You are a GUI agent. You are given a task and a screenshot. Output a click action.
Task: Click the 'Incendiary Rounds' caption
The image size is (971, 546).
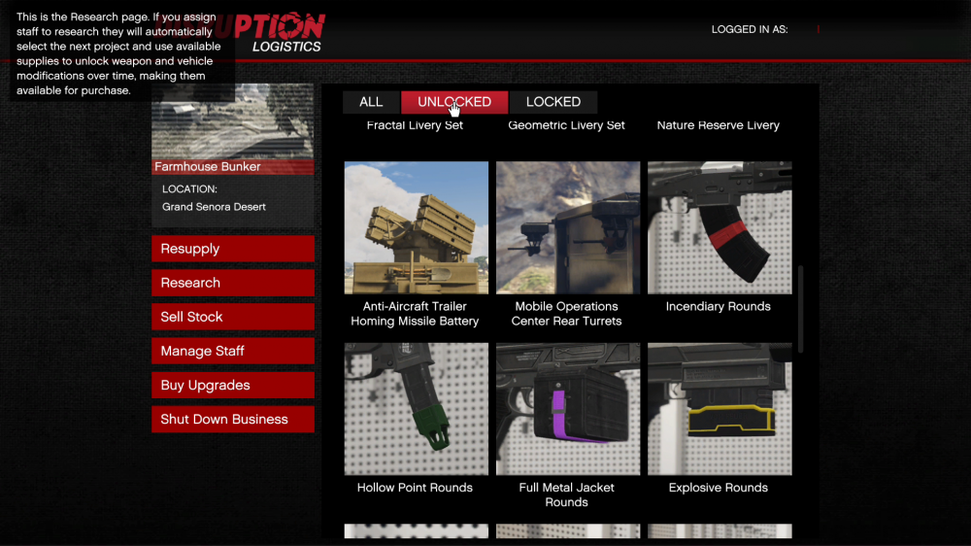[x=719, y=306]
